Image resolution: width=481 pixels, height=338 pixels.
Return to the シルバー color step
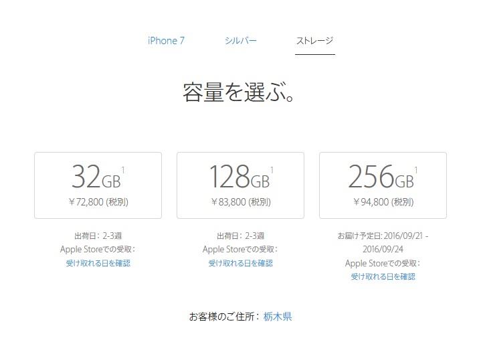tap(241, 41)
